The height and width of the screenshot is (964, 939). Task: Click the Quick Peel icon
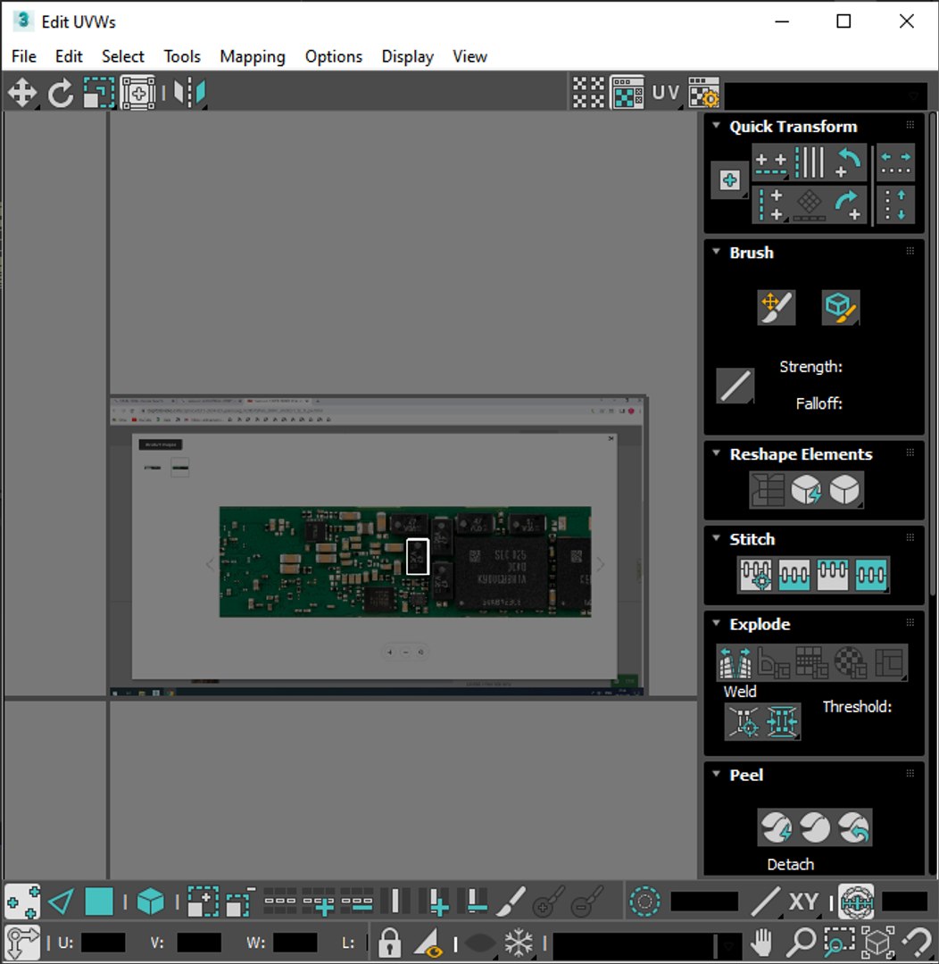tap(776, 827)
